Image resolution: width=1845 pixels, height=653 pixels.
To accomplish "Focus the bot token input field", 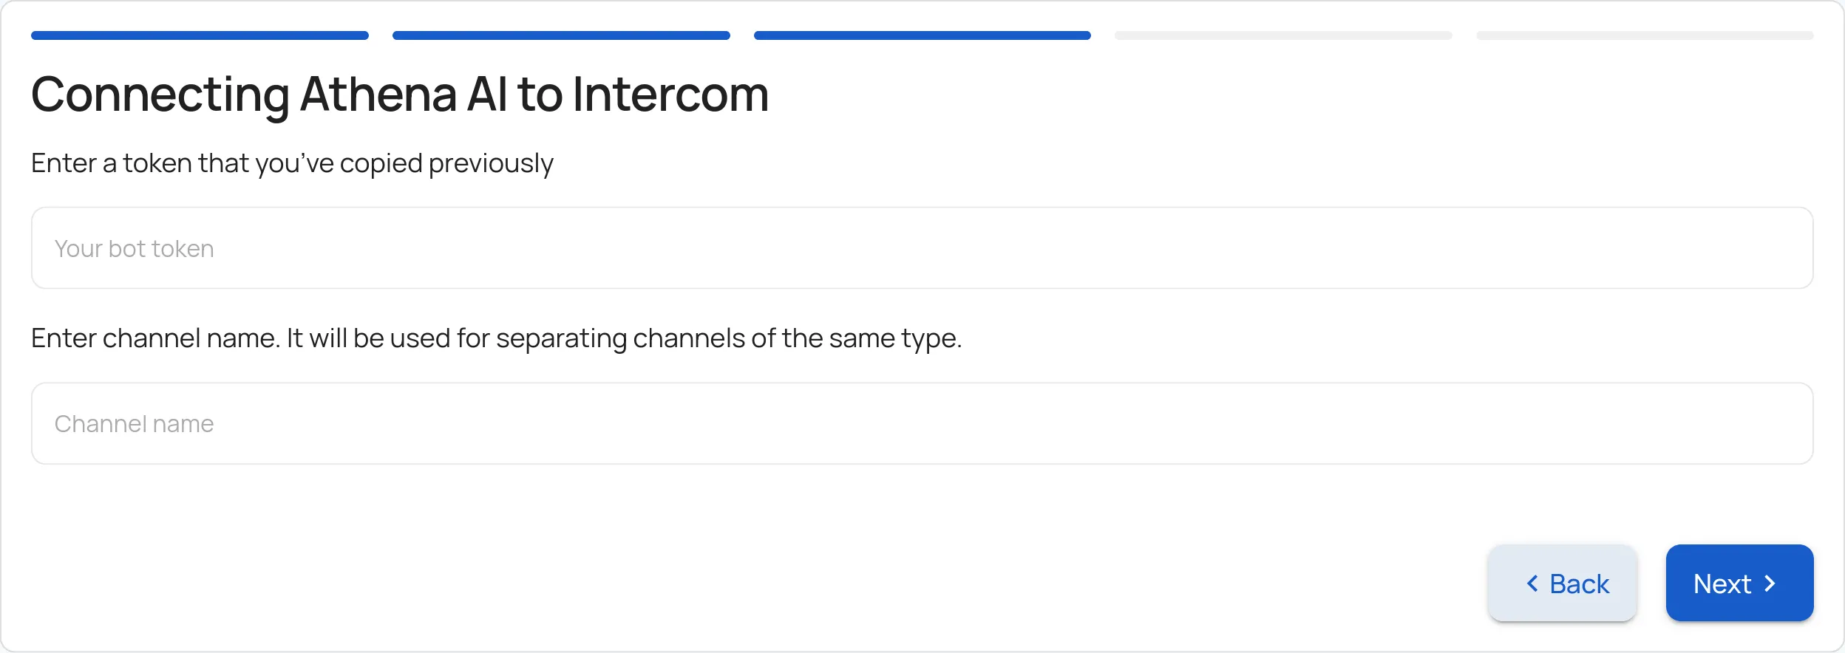I will 922,248.
